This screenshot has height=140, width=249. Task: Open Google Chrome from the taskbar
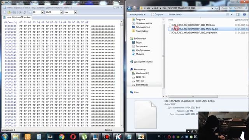coord(61,136)
